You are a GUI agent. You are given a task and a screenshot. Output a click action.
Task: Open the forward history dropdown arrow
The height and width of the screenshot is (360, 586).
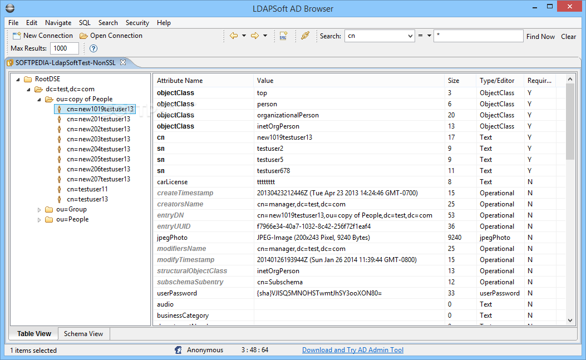click(x=265, y=36)
